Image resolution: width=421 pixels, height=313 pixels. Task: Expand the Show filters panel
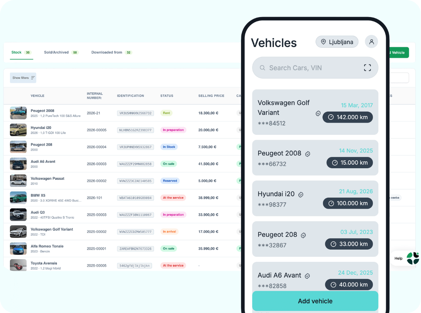tap(23, 78)
